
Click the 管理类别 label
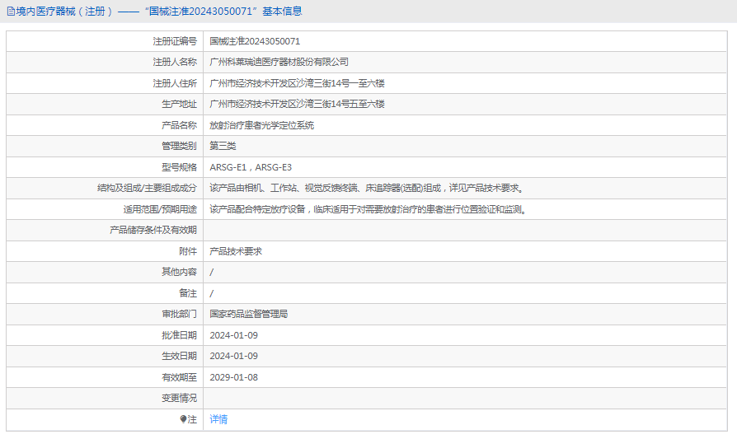pyautogui.click(x=179, y=146)
